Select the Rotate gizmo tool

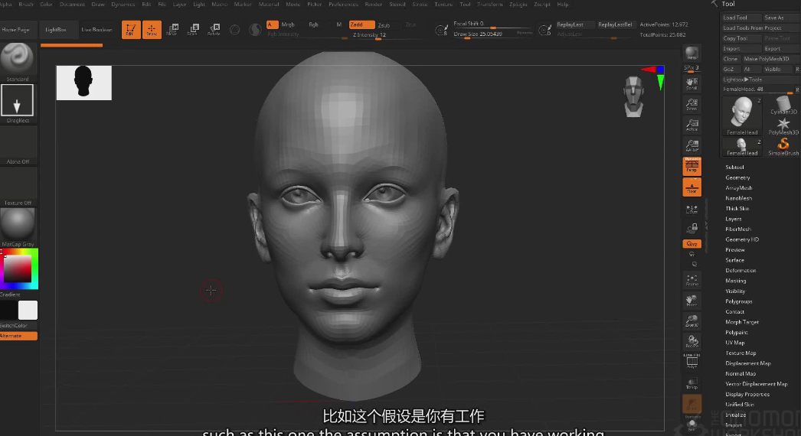(x=214, y=30)
